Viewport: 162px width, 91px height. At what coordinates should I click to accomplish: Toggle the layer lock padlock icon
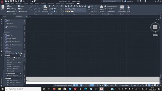point(70,11)
